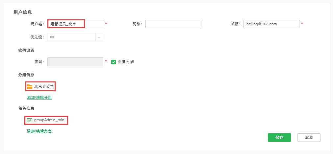
Task: Select the 北京分公司 group entry
Action: point(44,87)
